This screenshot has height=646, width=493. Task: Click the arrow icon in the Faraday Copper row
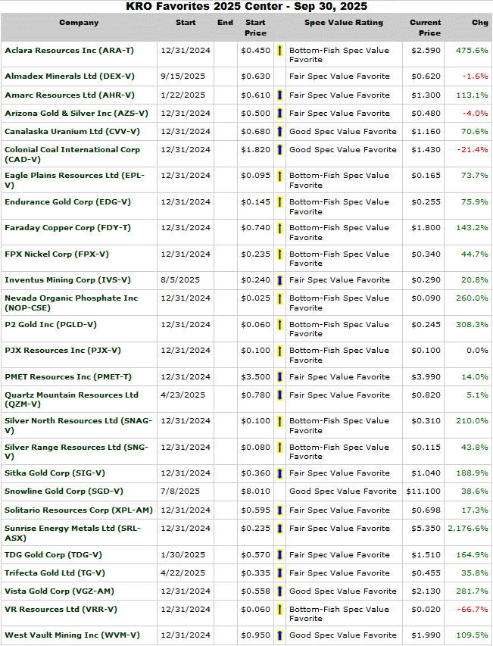279,228
